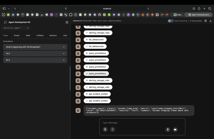The height and width of the screenshot is (139, 214).
Task: Turn on video camera input
Action: click(175, 129)
